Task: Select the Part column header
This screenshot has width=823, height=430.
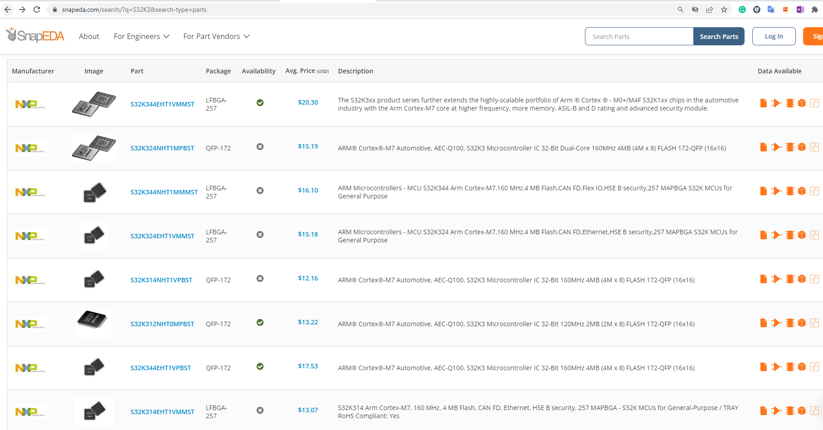Action: pos(136,71)
